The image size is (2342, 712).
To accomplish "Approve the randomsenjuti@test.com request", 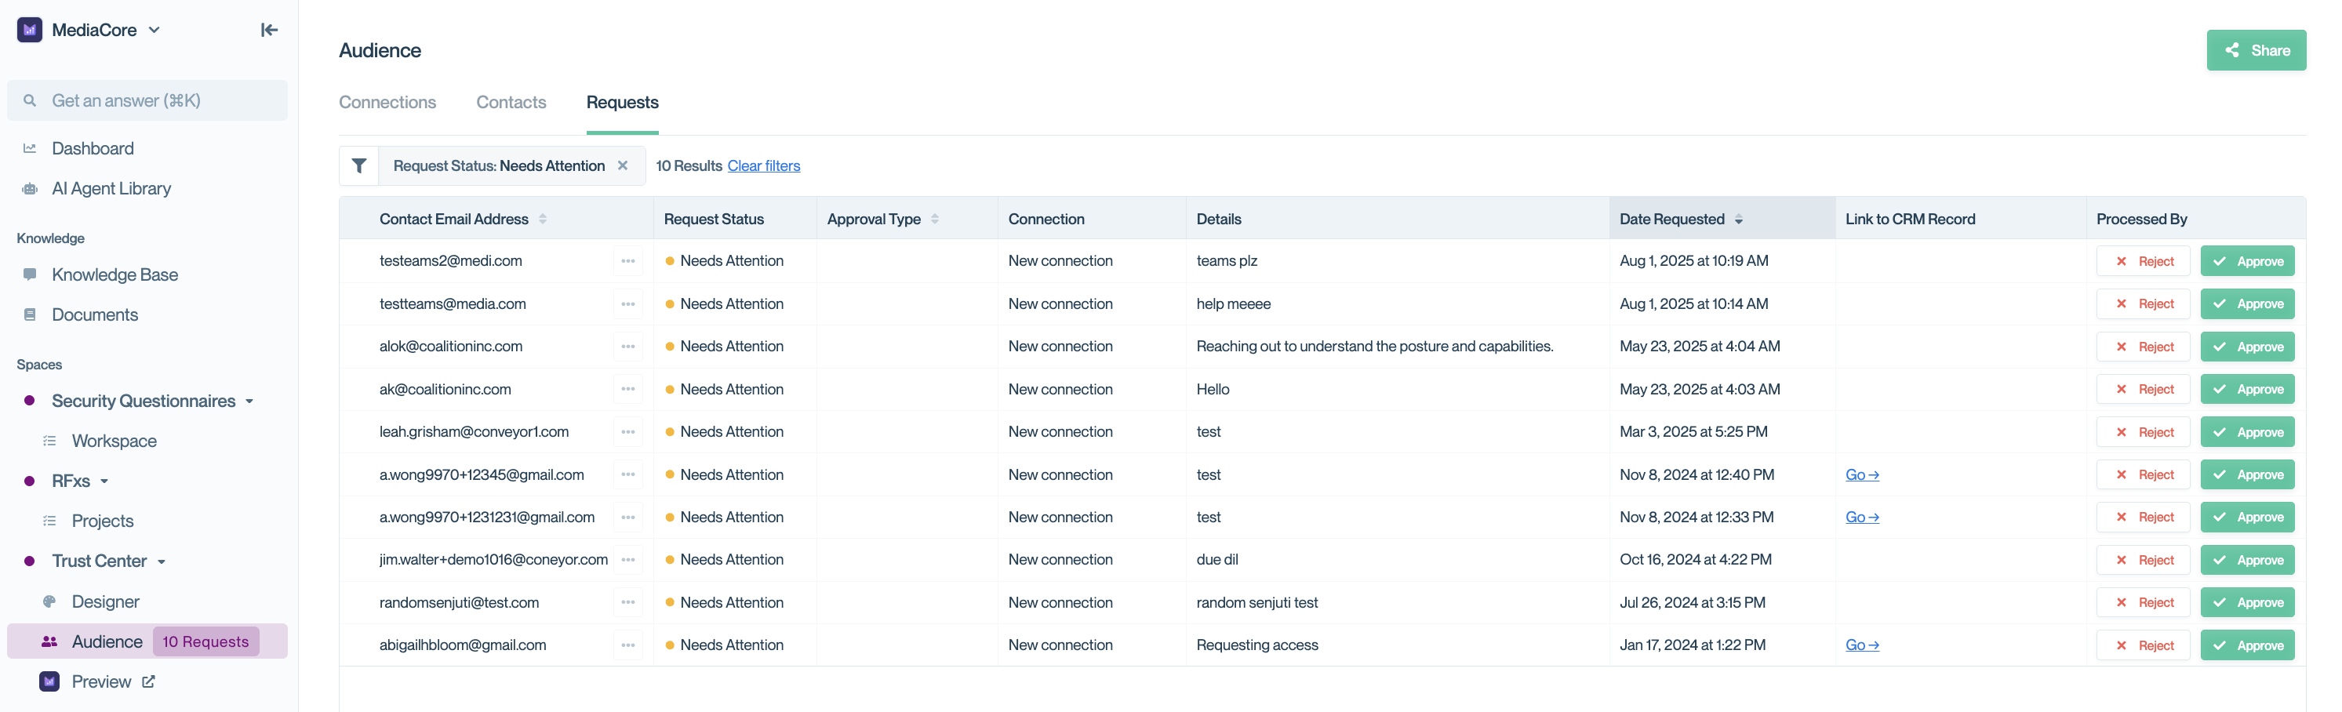I will coord(2246,603).
